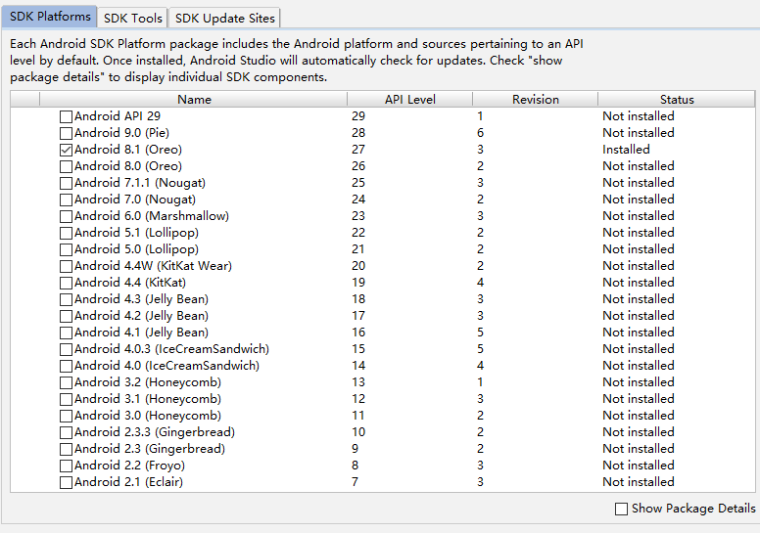Viewport: 760px width, 533px height.
Task: Sort table by the Status column header
Action: point(677,99)
